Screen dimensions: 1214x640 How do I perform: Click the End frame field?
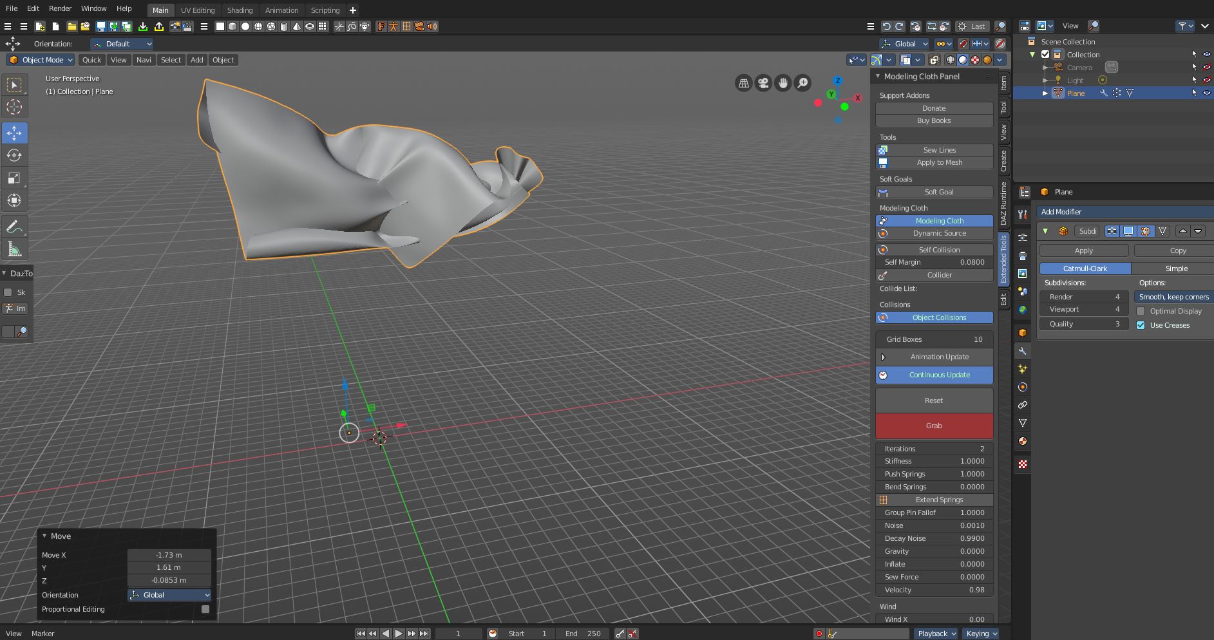click(x=582, y=634)
